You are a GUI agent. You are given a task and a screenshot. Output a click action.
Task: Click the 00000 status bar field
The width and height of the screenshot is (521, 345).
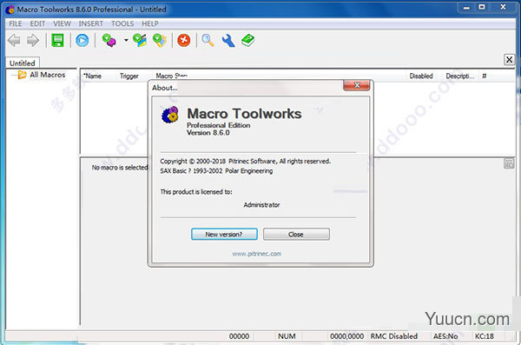point(240,336)
